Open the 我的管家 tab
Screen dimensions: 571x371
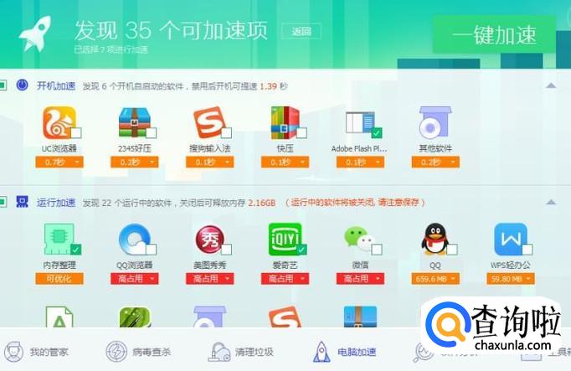[x=36, y=352]
